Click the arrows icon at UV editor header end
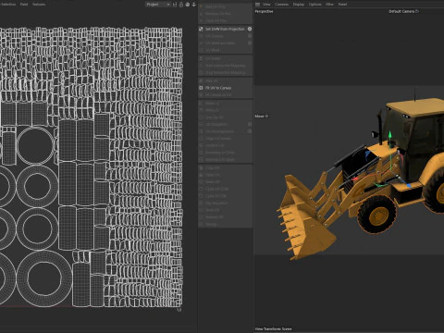The image size is (444, 333). click(x=194, y=5)
